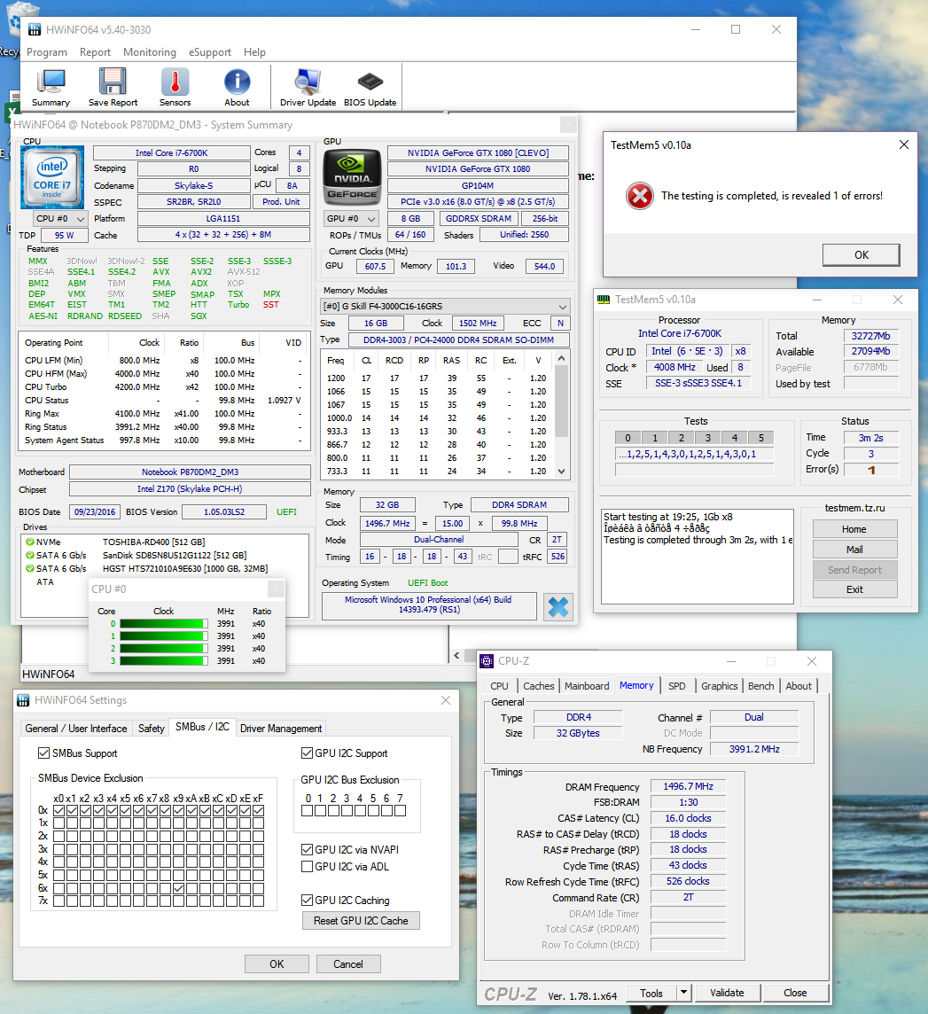928x1014 pixels.
Task: Switch to Mainboard tab in CPU-Z
Action: coord(587,685)
